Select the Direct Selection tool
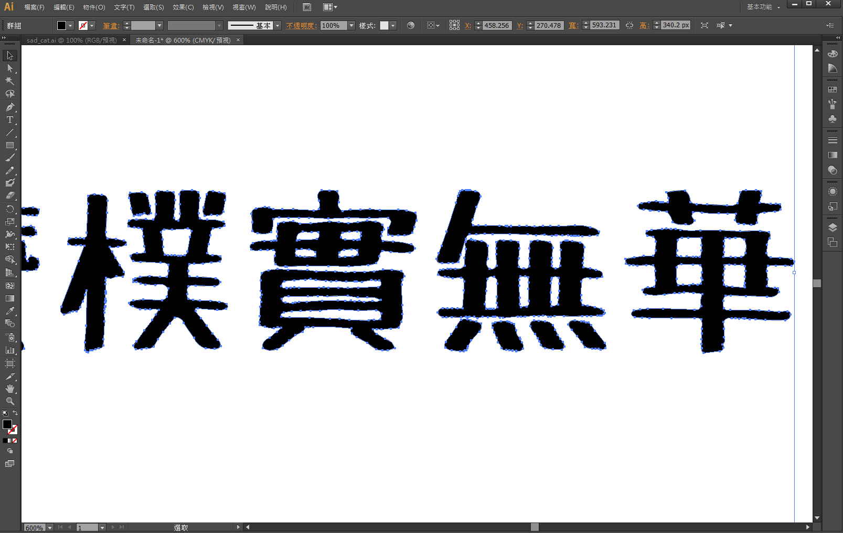The height and width of the screenshot is (533, 843). coord(9,68)
